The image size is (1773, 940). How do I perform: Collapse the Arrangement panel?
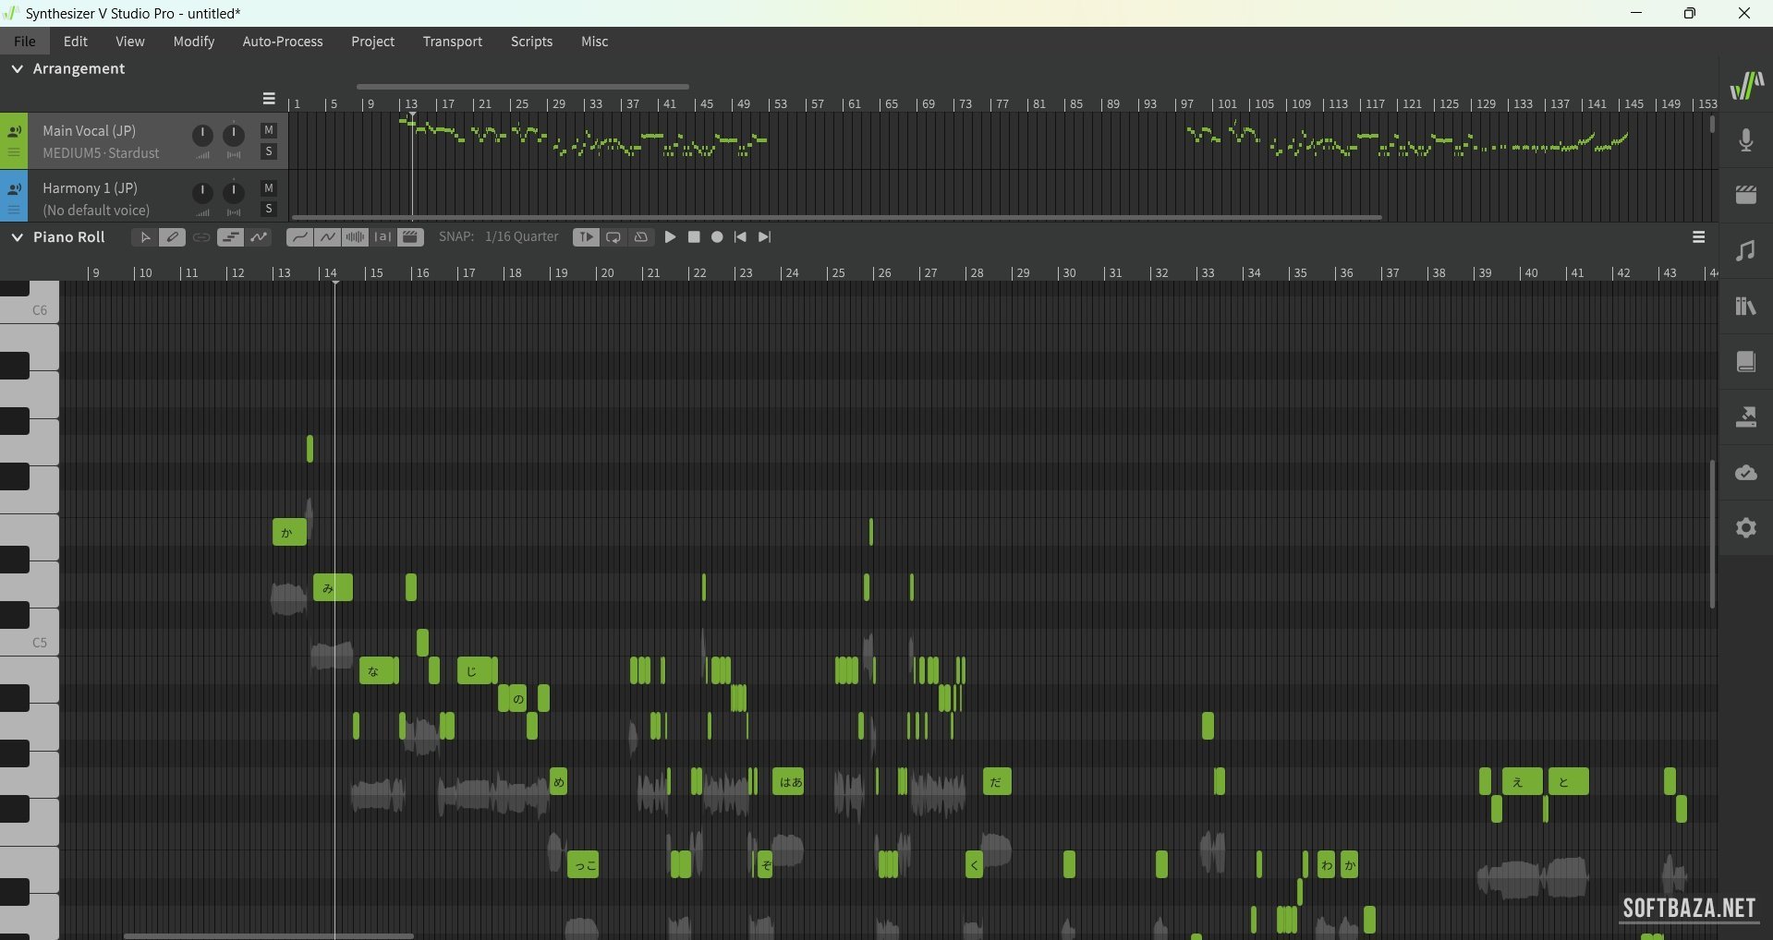click(x=17, y=69)
